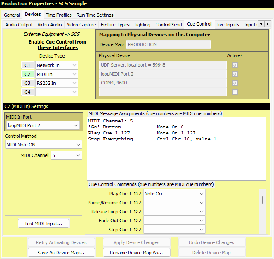Select the Audio Output tab
This screenshot has height=259, width=274.
19,25
